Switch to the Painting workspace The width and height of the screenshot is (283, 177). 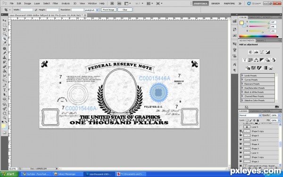229,3
